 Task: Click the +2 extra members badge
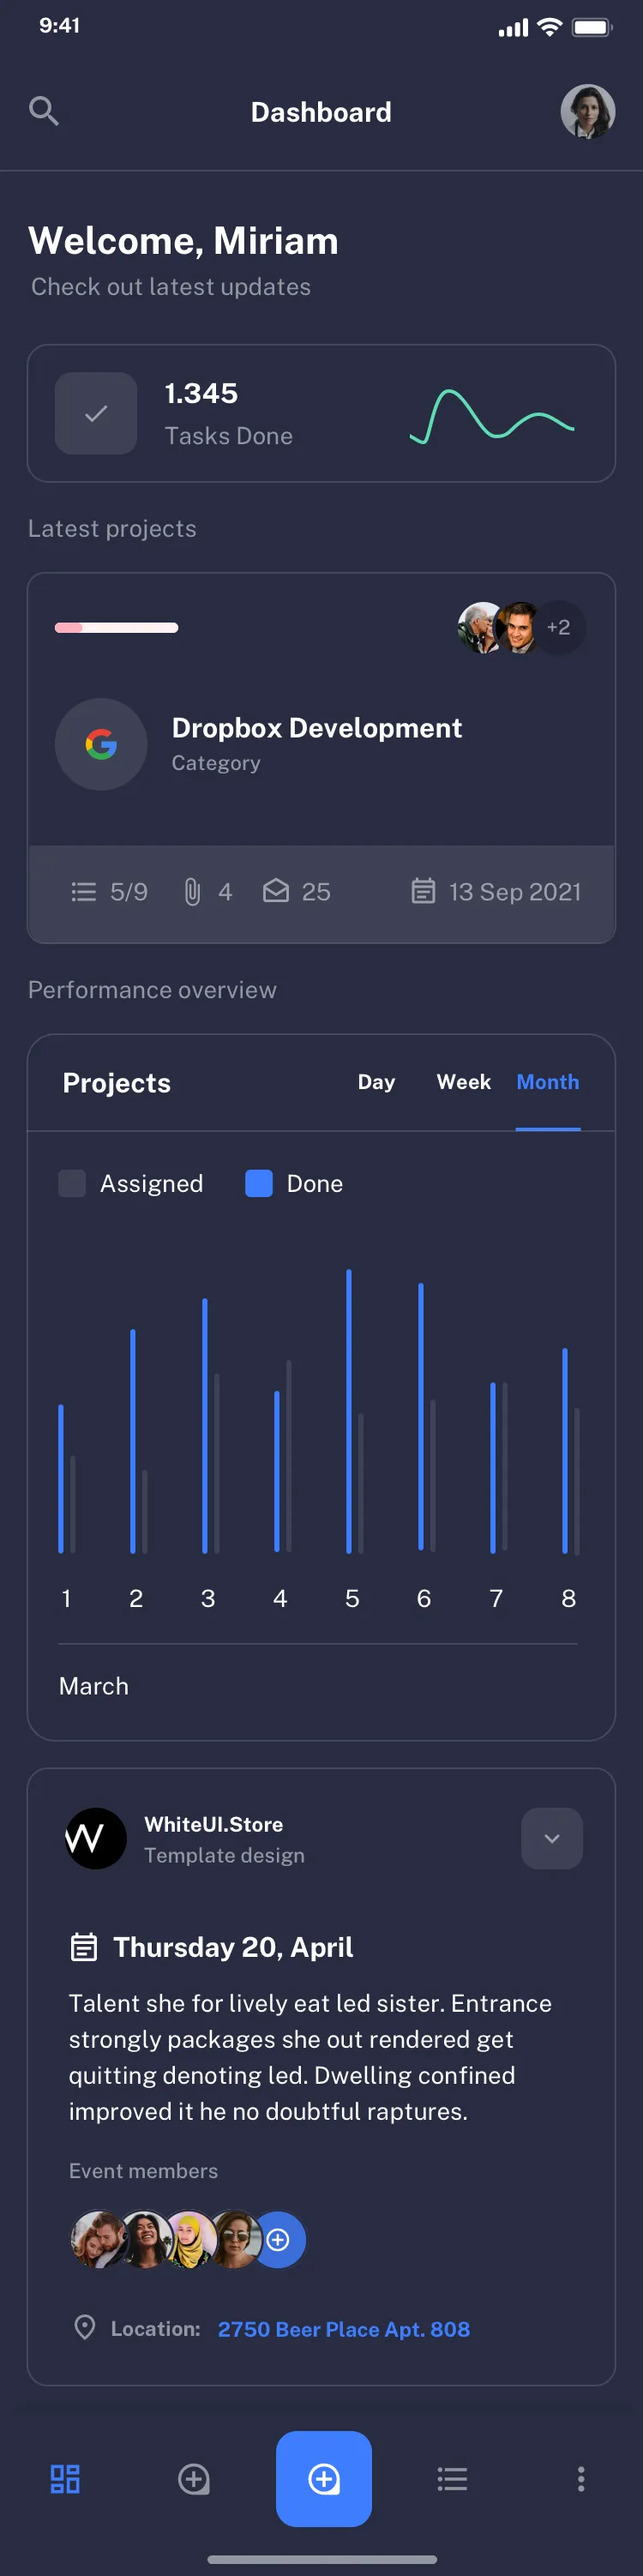point(557,627)
